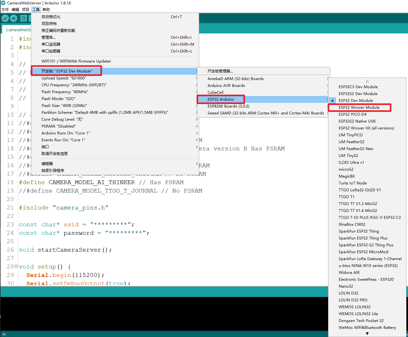Choose 自动格式化 from the tools menu
This screenshot has width=408, height=337.
point(115,17)
